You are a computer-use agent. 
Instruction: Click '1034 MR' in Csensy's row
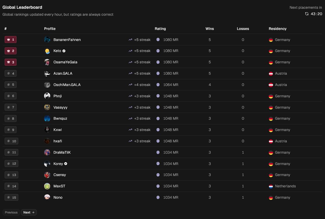(x=171, y=175)
